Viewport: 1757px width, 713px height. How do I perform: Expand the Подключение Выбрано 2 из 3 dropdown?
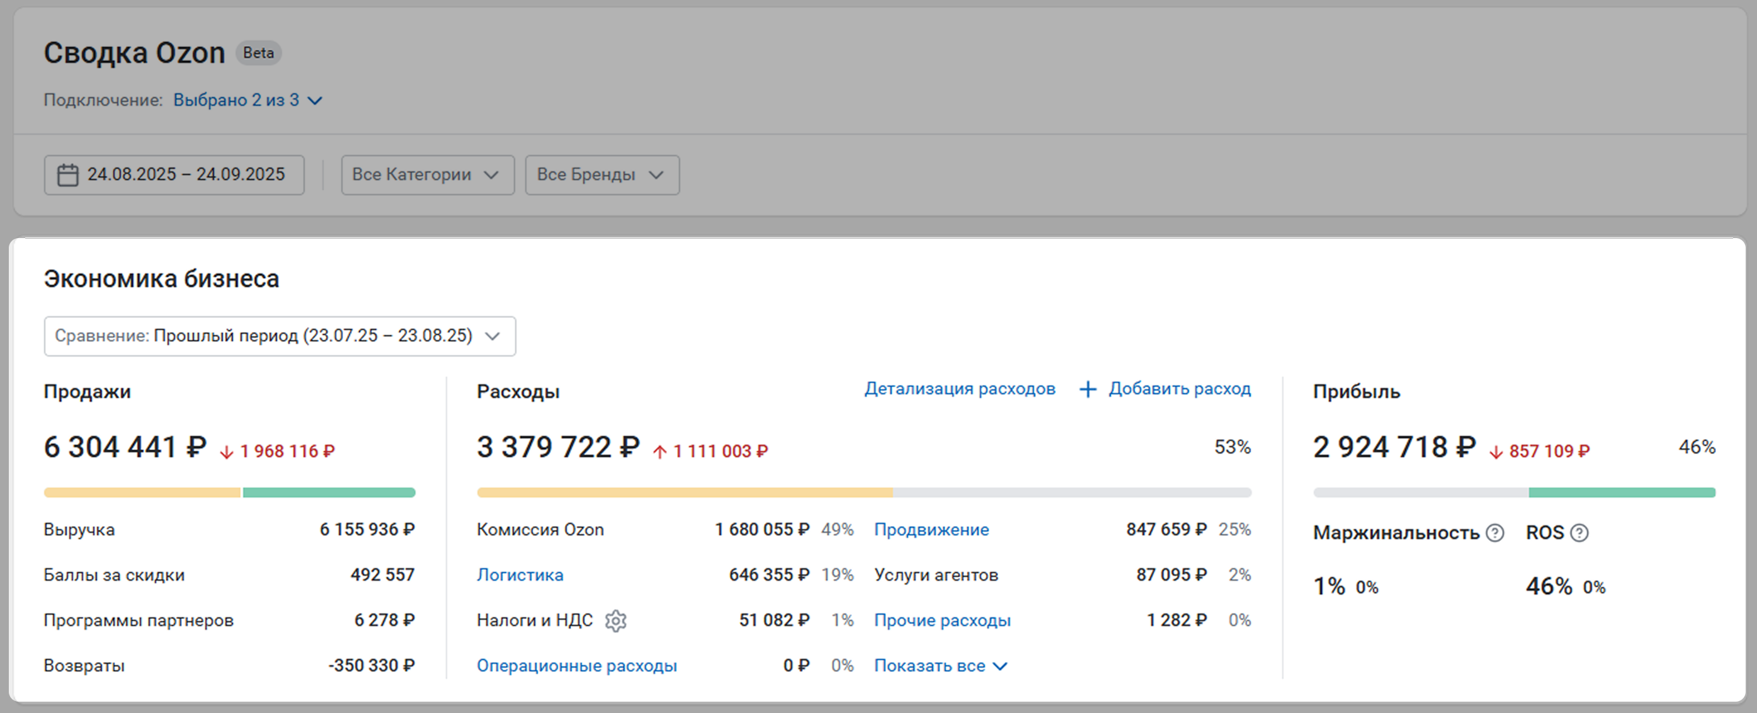pos(247,100)
